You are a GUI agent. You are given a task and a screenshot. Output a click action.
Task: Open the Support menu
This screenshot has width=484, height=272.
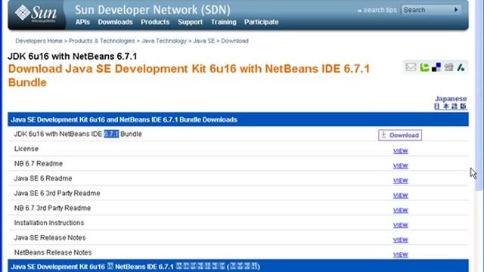(x=190, y=22)
